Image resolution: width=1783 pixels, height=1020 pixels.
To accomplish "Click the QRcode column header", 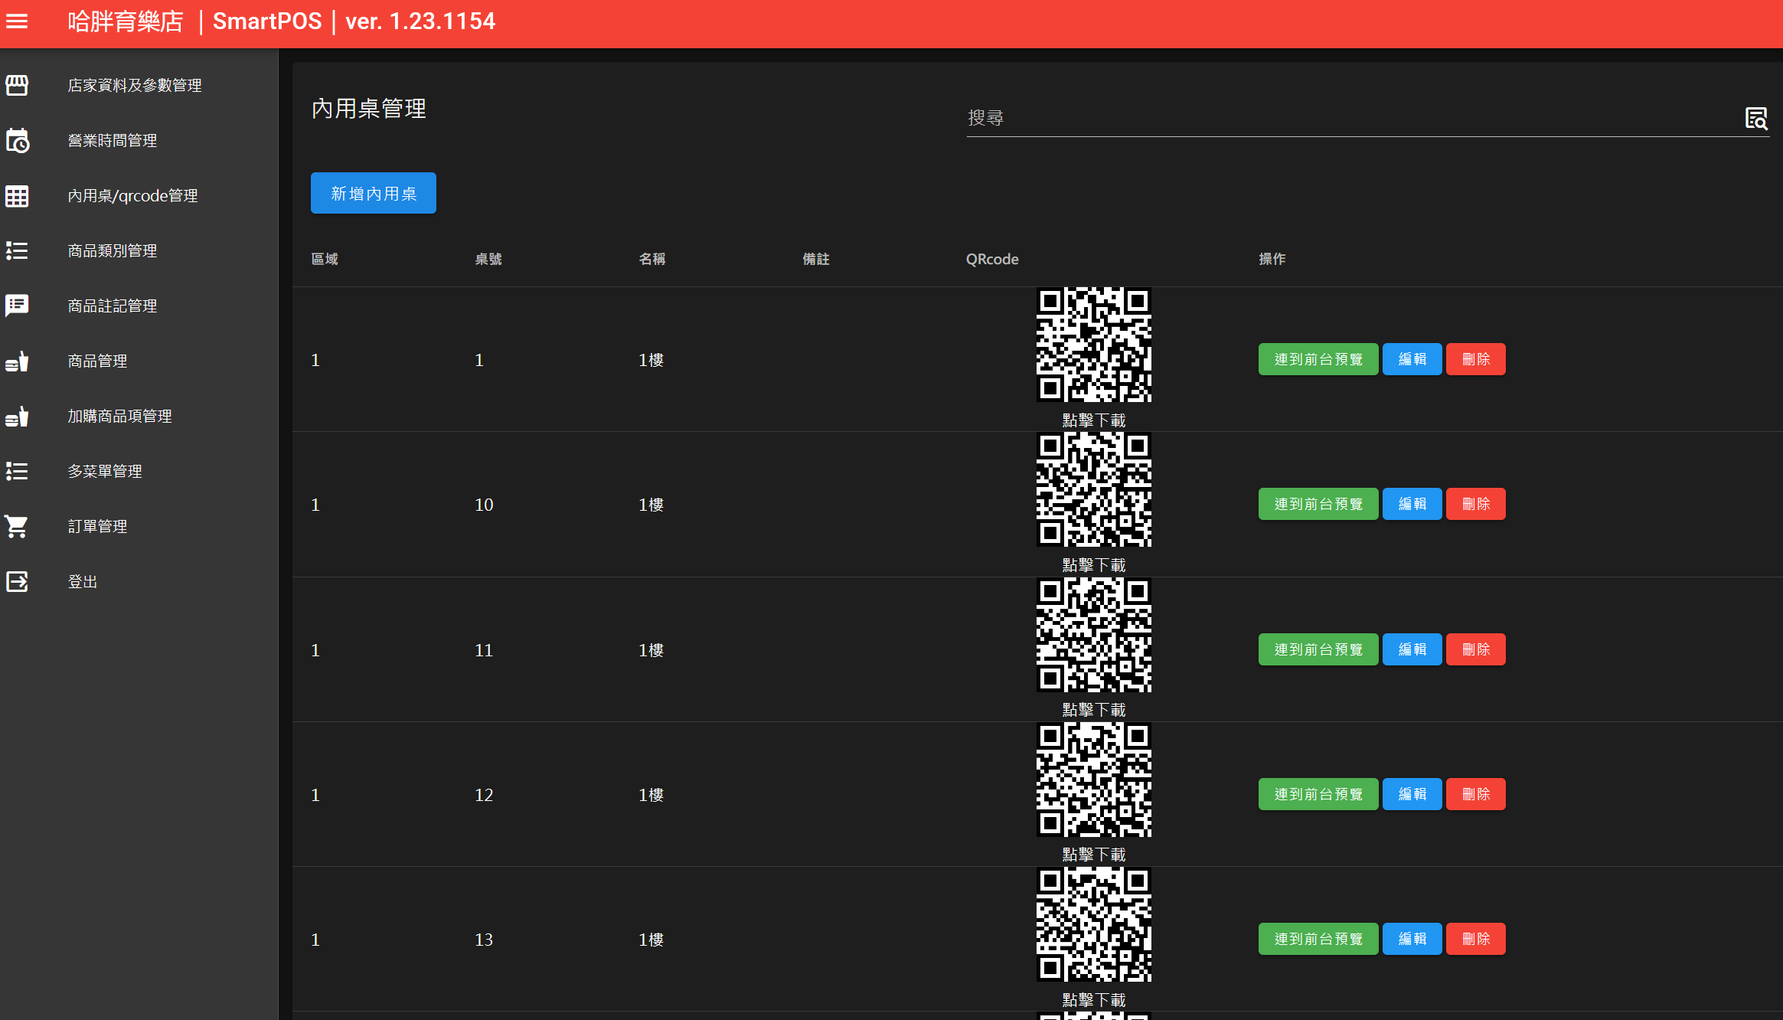I will tap(992, 259).
